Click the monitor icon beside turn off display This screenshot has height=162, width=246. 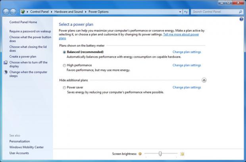(x=6, y=63)
